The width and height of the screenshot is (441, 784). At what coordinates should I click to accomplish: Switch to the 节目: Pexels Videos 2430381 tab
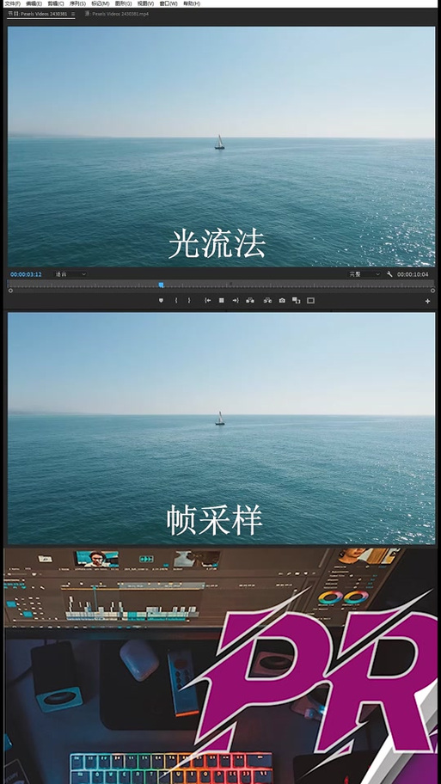38,14
